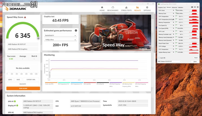The width and height of the screenshot is (202, 116).
Task: Click the Reset button in GPU-Z
Action: (x=196, y=58)
